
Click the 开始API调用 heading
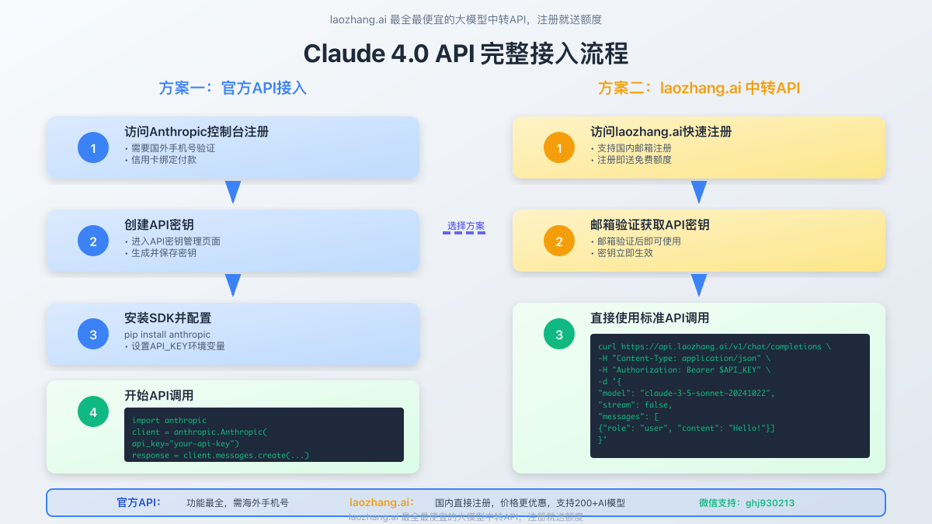(159, 396)
